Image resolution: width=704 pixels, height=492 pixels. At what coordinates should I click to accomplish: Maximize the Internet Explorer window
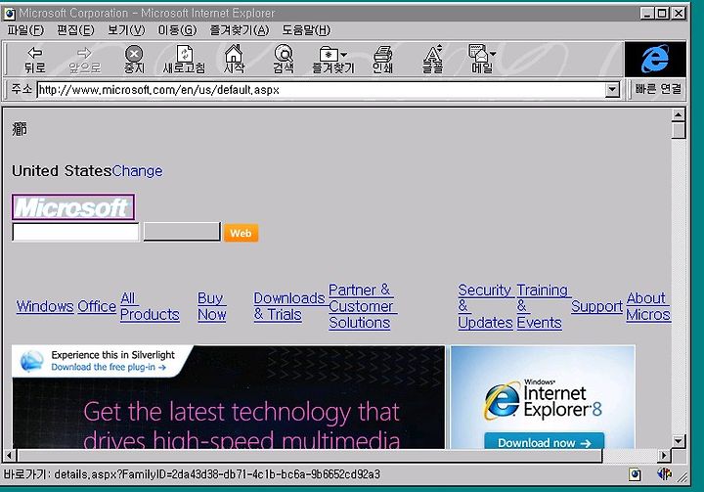662,14
